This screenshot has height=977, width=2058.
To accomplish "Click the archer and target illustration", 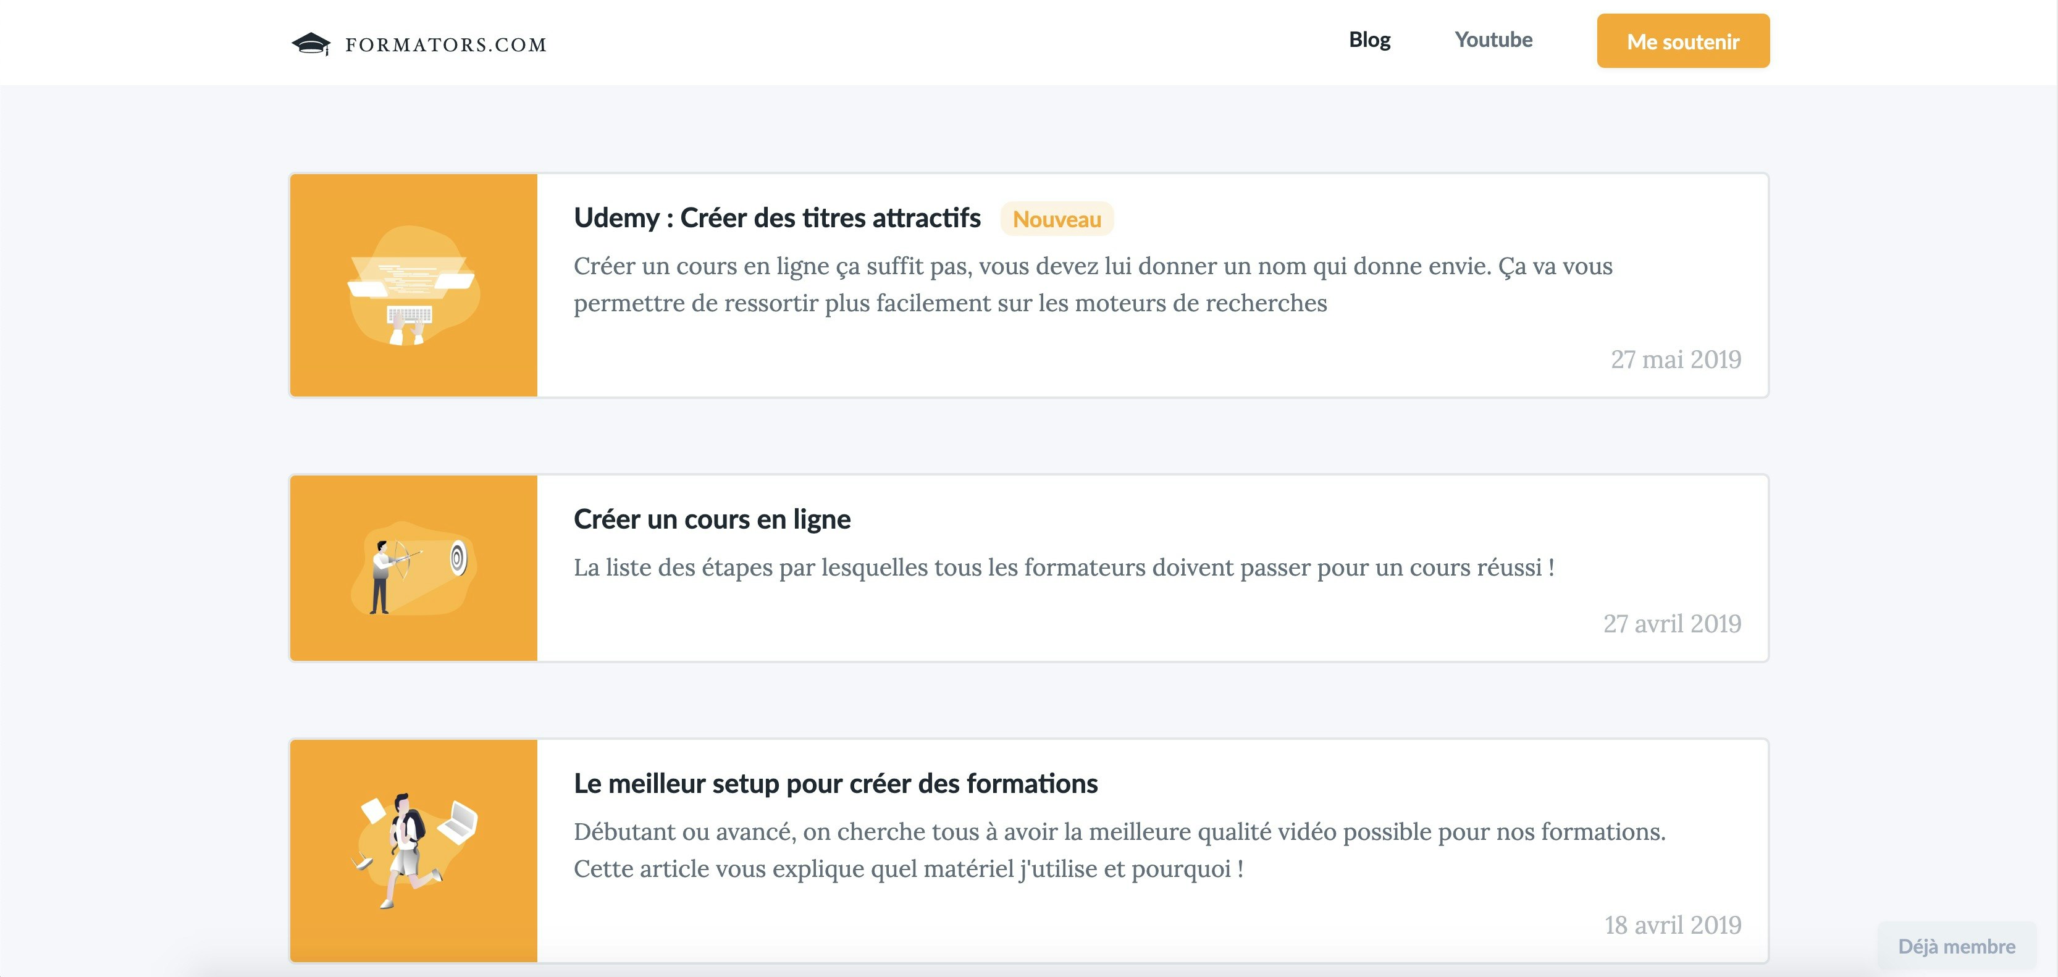I will (x=413, y=568).
